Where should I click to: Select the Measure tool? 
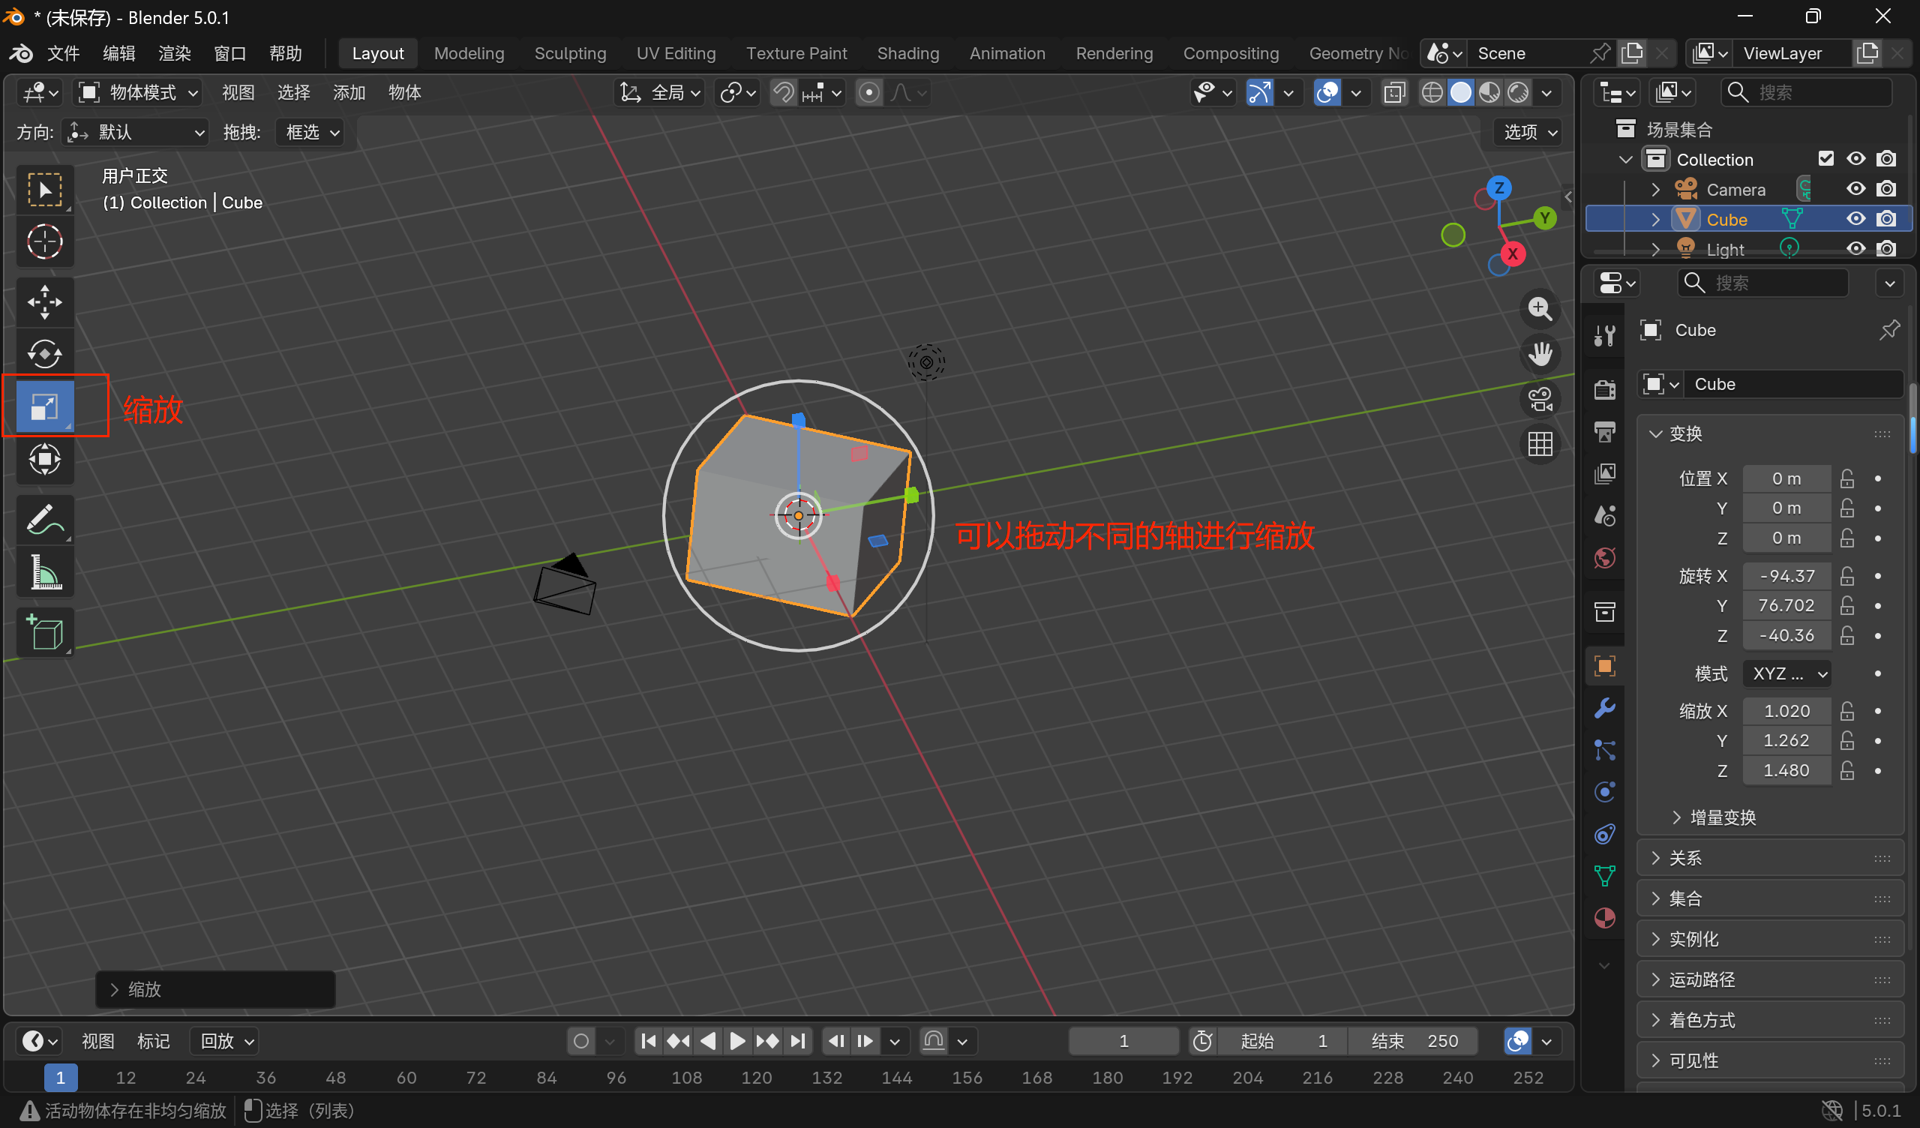45,573
